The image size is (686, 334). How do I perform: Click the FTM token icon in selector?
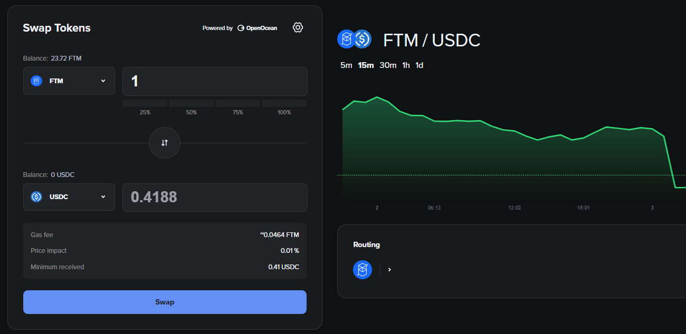click(x=36, y=81)
